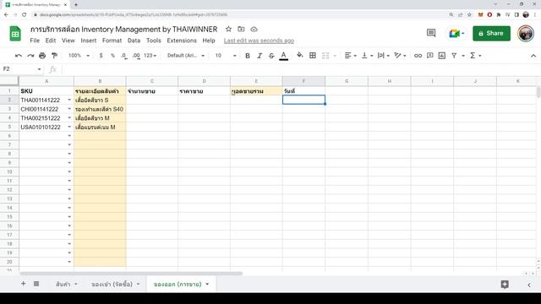
Task: Insert chart icon
Action: (x=442, y=56)
